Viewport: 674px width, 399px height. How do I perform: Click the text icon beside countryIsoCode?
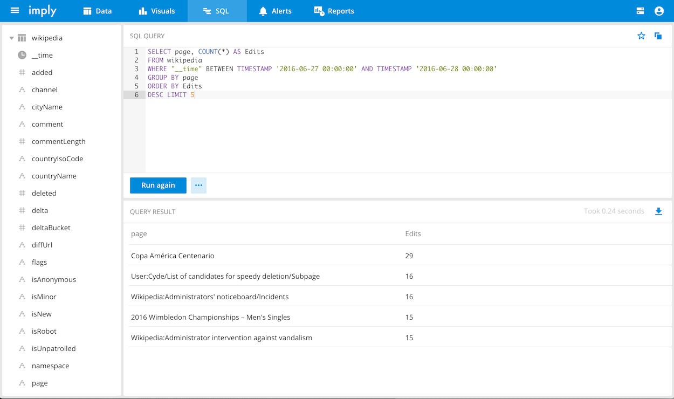coord(22,159)
